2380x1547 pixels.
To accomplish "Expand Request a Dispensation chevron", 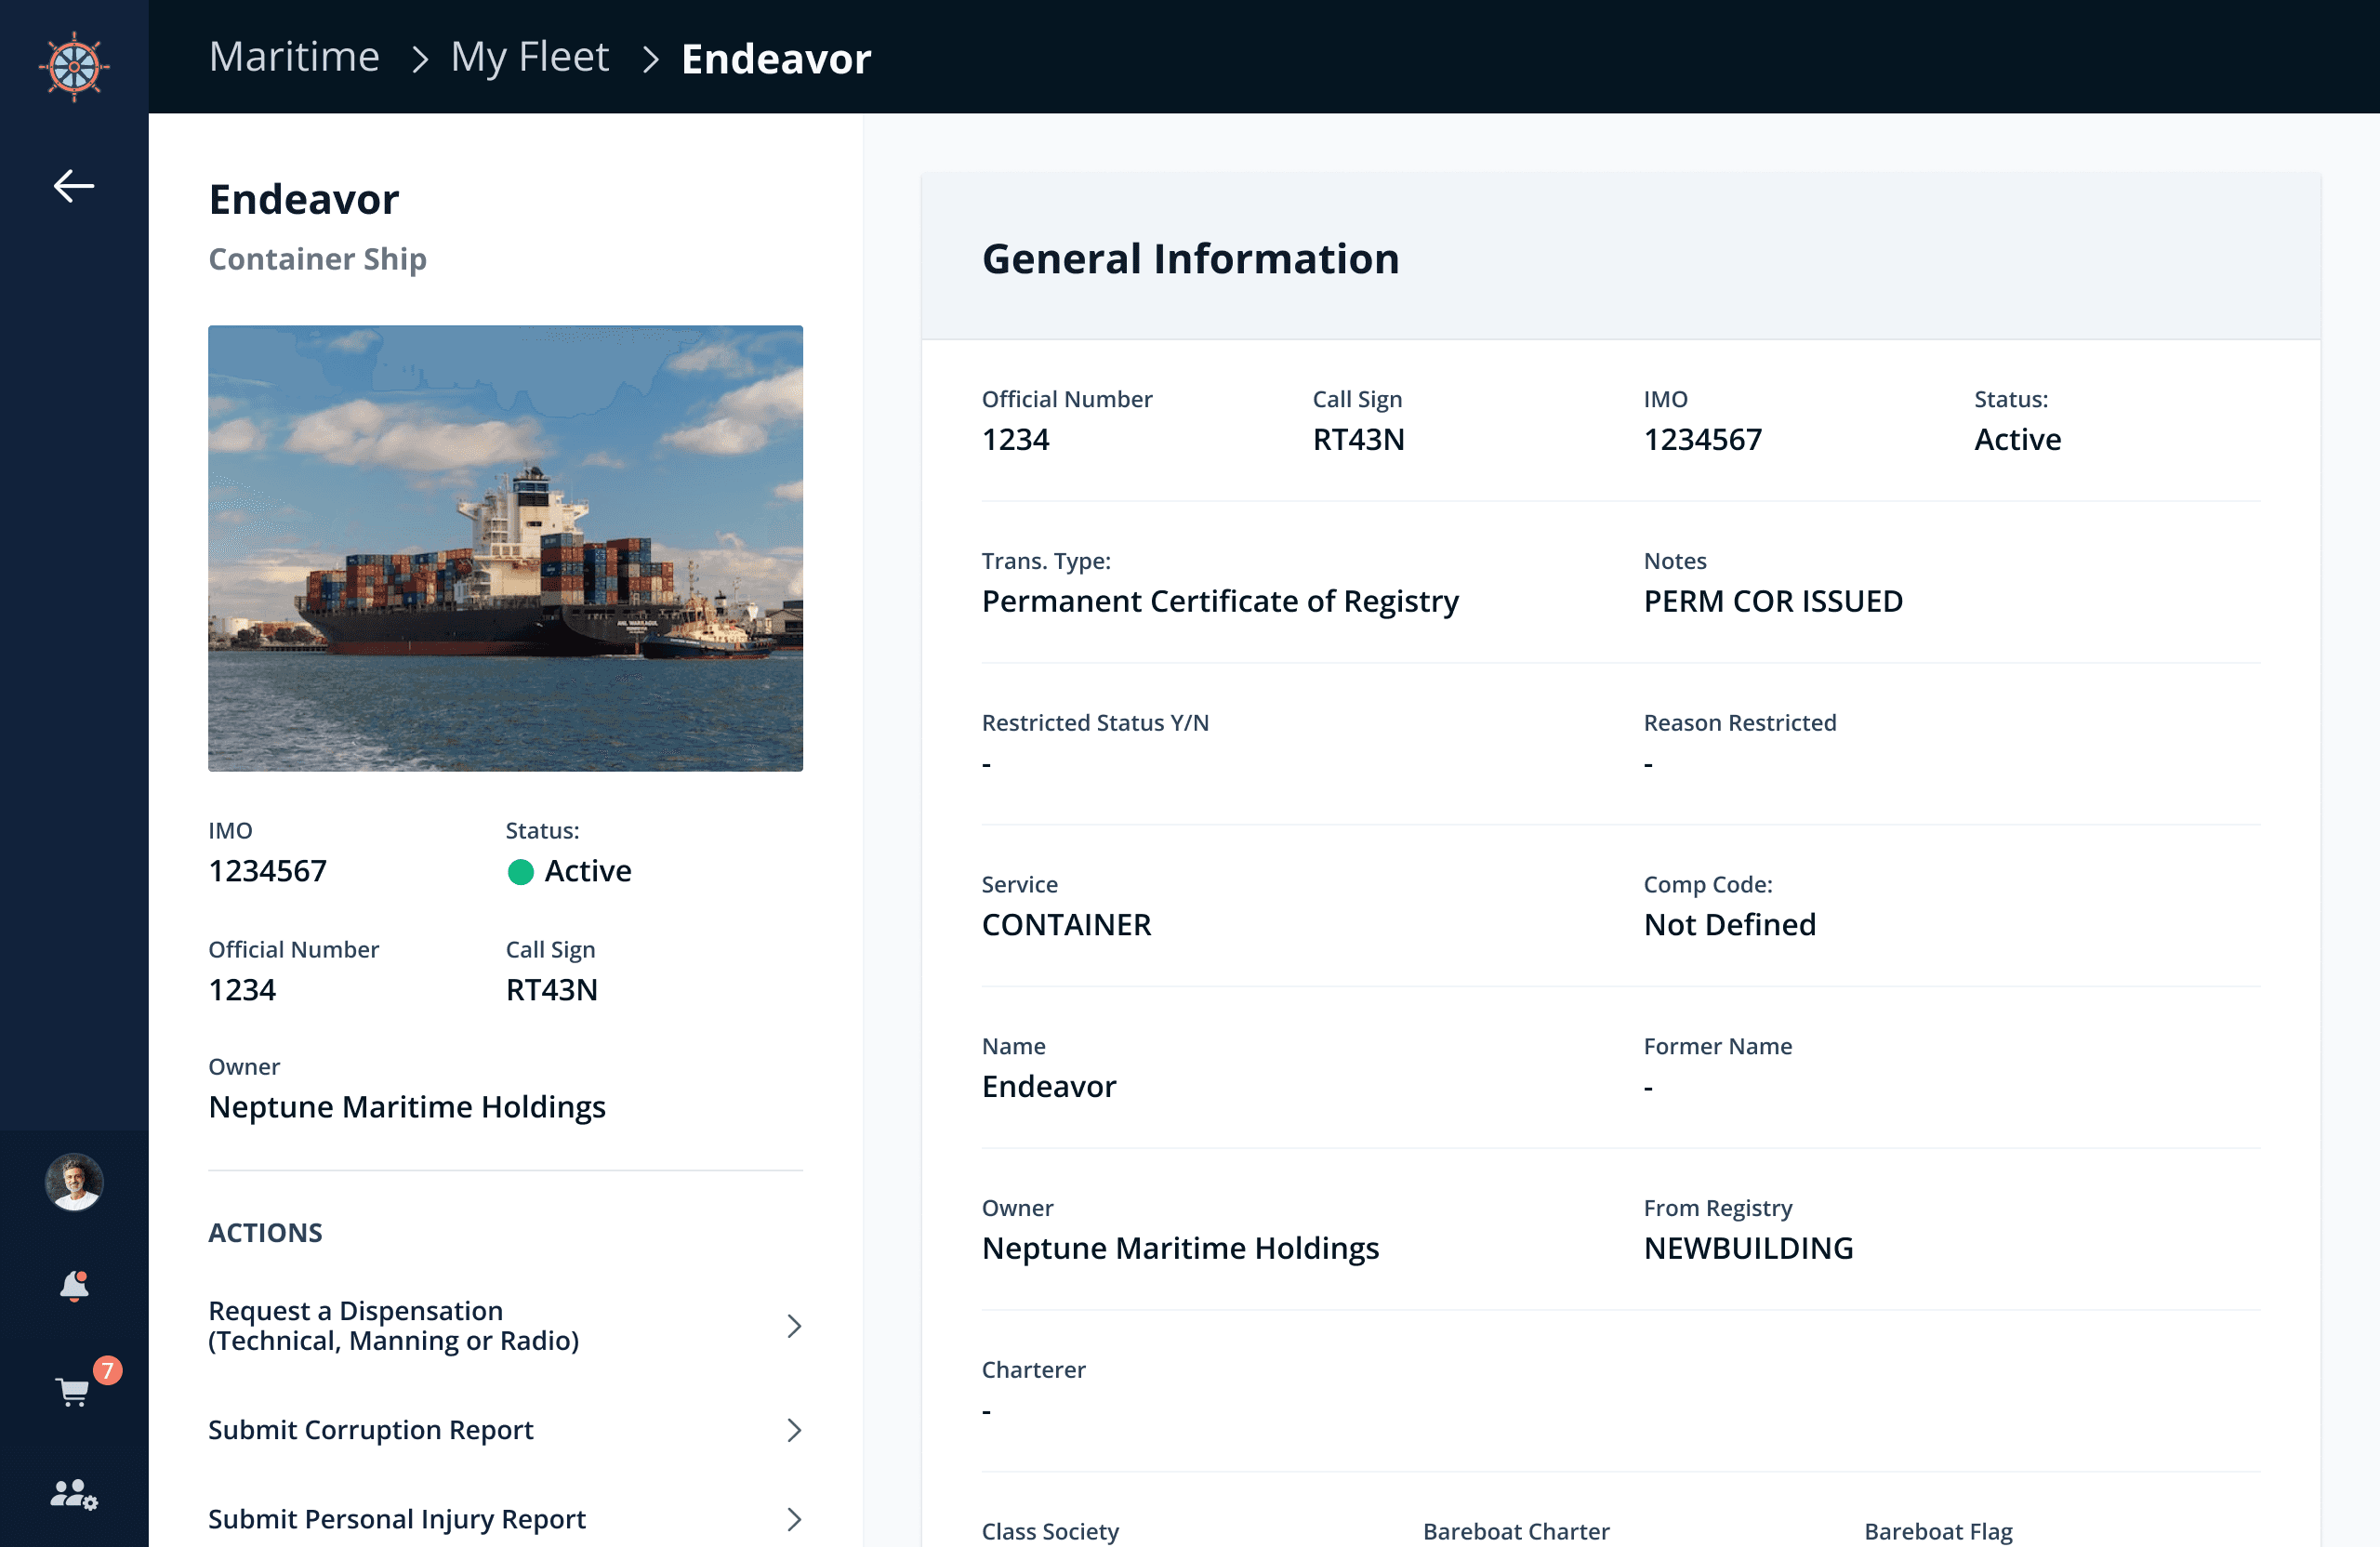I will point(793,1326).
